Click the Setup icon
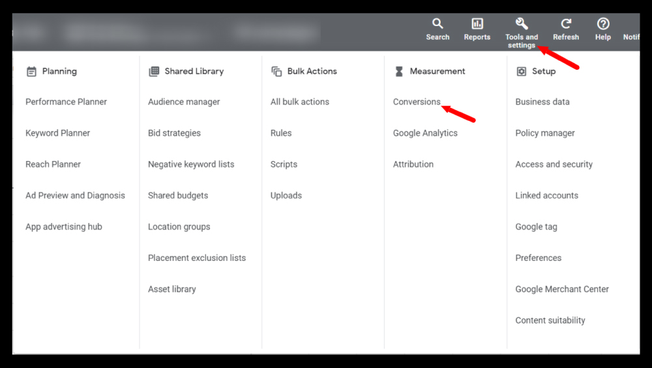This screenshot has width=652, height=368. (x=521, y=72)
